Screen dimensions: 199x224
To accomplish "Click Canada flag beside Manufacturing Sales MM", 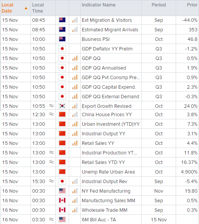I will click(62, 200).
